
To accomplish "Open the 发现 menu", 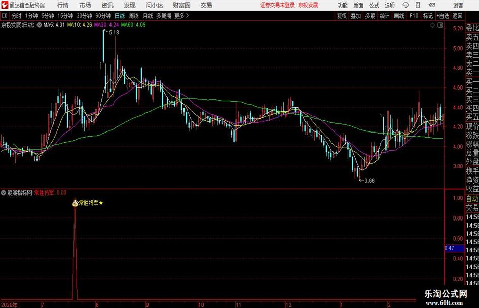I will point(130,5).
